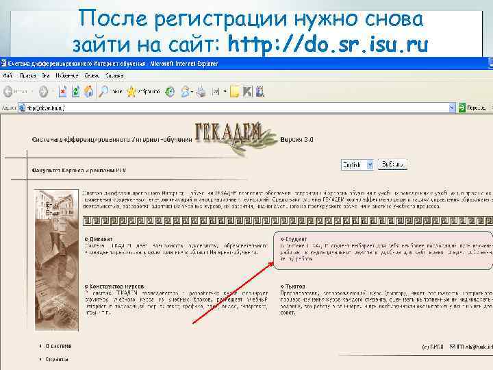This screenshot has height=370, width=493.
Task: Click the last toolbar icon after K
Action: pos(260,92)
